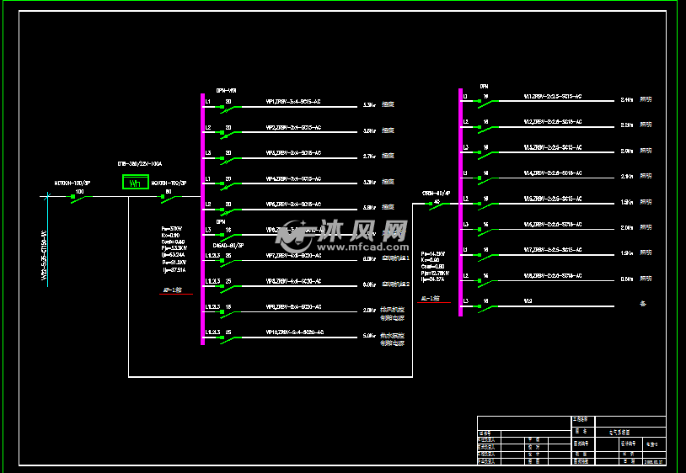Select the magenta AP-1 busbar
The height and width of the screenshot is (473, 686).
[x=202, y=220]
